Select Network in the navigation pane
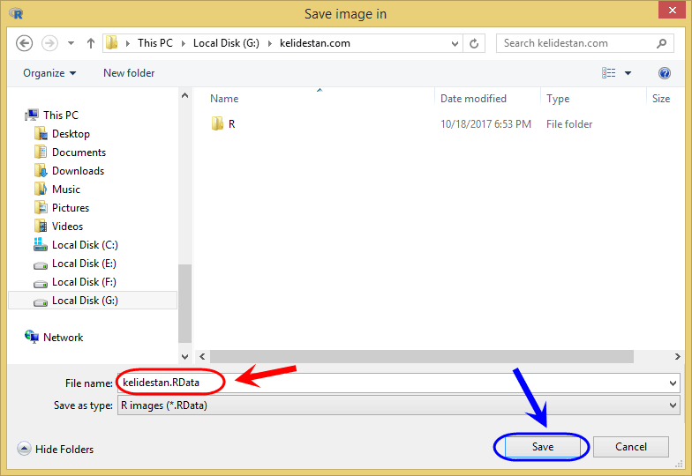 coord(54,337)
